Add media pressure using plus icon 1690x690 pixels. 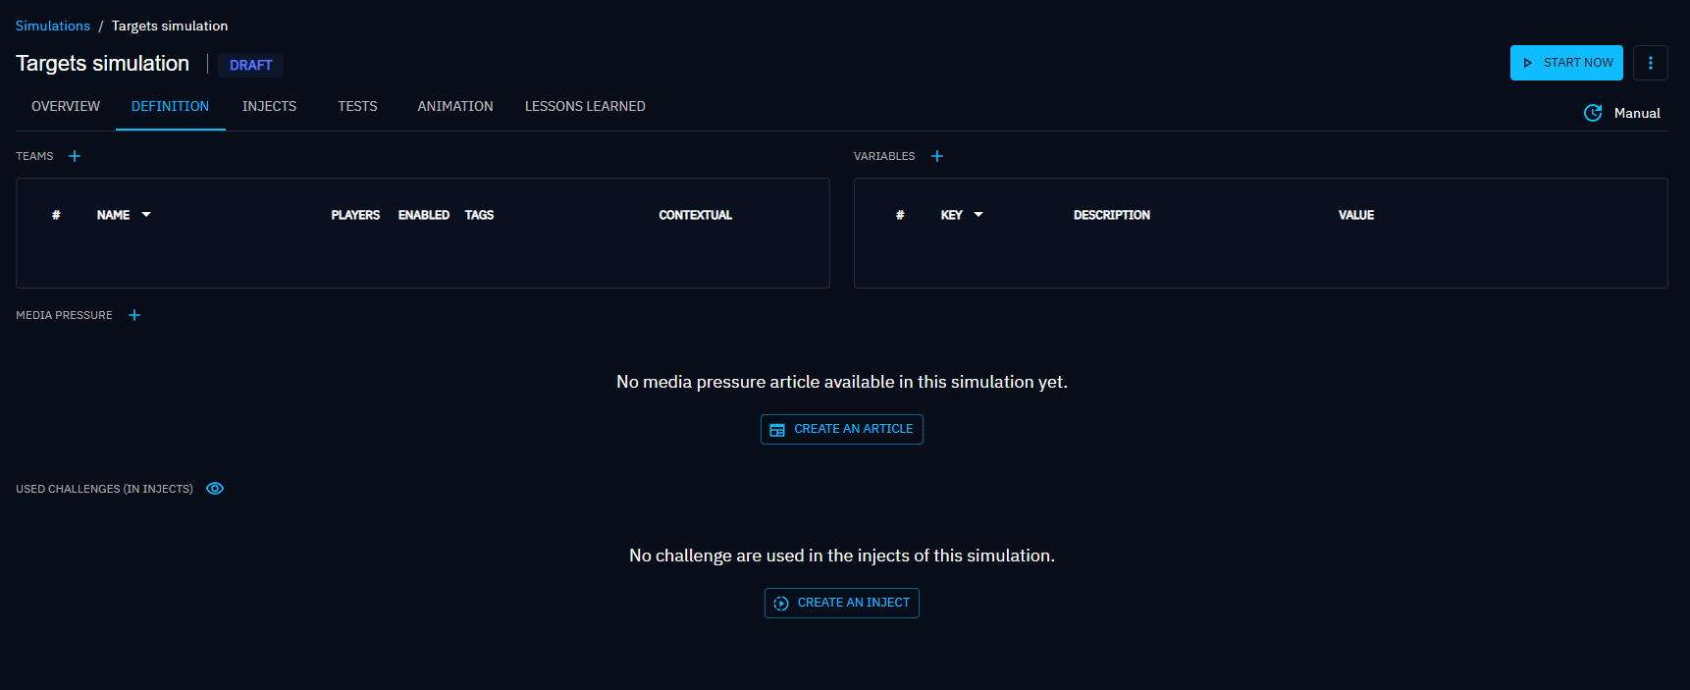pos(134,315)
